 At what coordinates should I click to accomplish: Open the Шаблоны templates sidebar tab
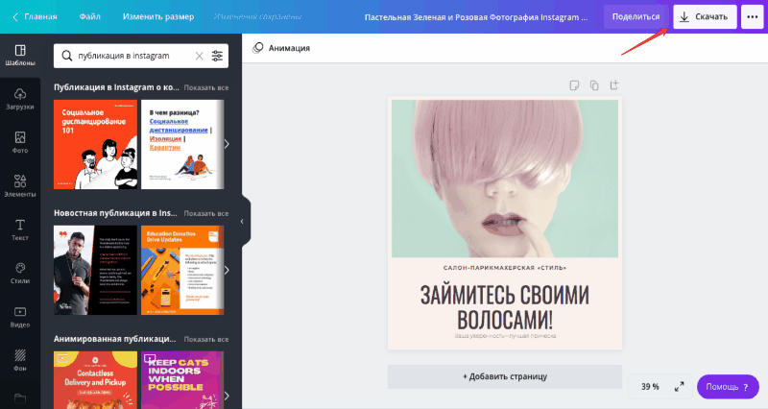[20, 56]
